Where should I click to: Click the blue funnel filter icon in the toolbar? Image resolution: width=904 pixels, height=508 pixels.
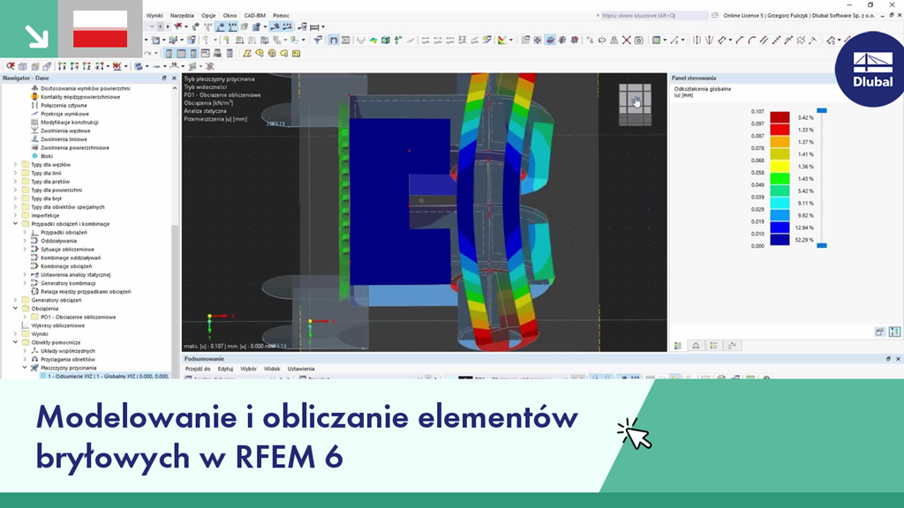coord(318,41)
